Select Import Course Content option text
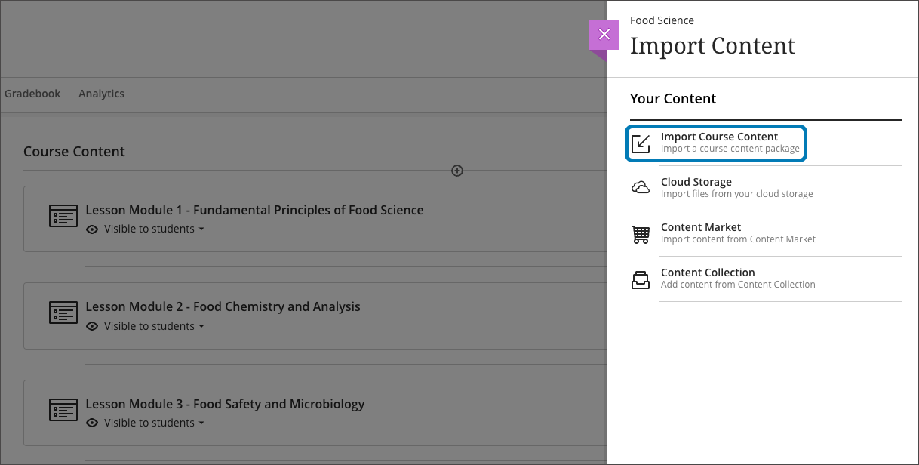The image size is (919, 465). tap(719, 137)
